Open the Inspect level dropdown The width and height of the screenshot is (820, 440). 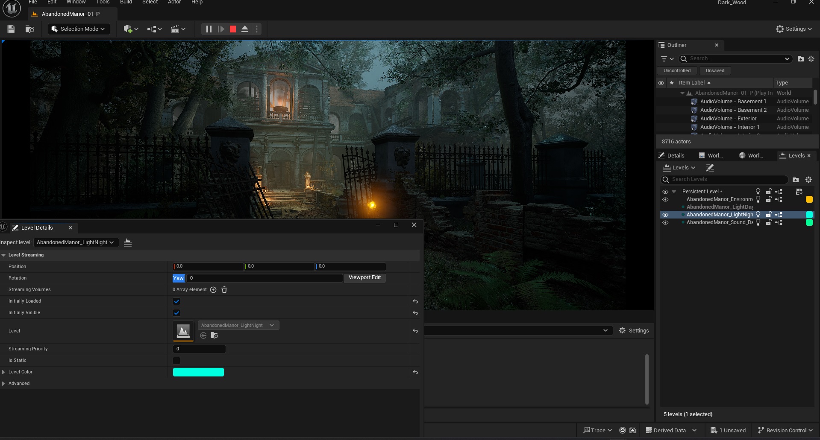76,242
